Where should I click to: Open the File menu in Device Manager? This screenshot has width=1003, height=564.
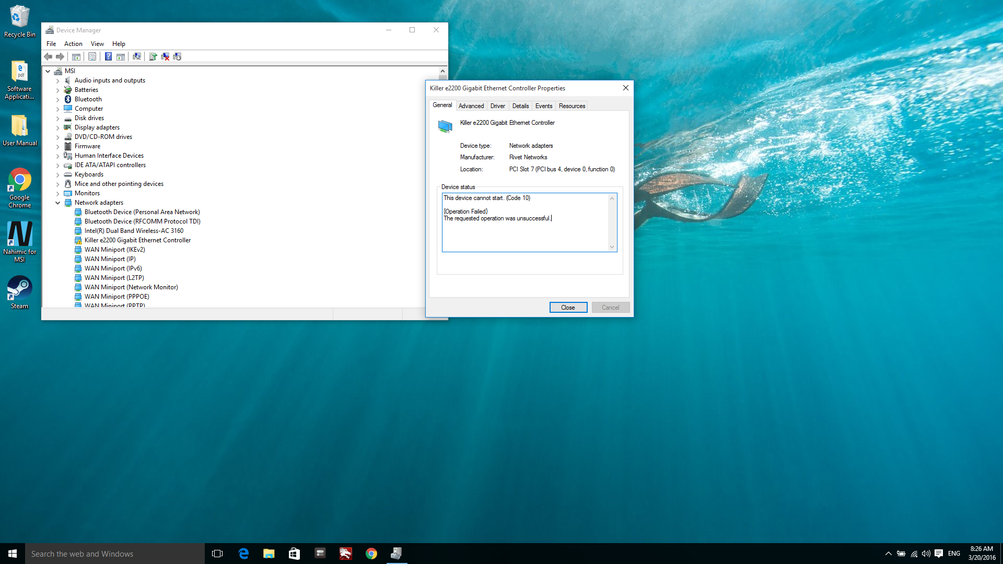51,44
